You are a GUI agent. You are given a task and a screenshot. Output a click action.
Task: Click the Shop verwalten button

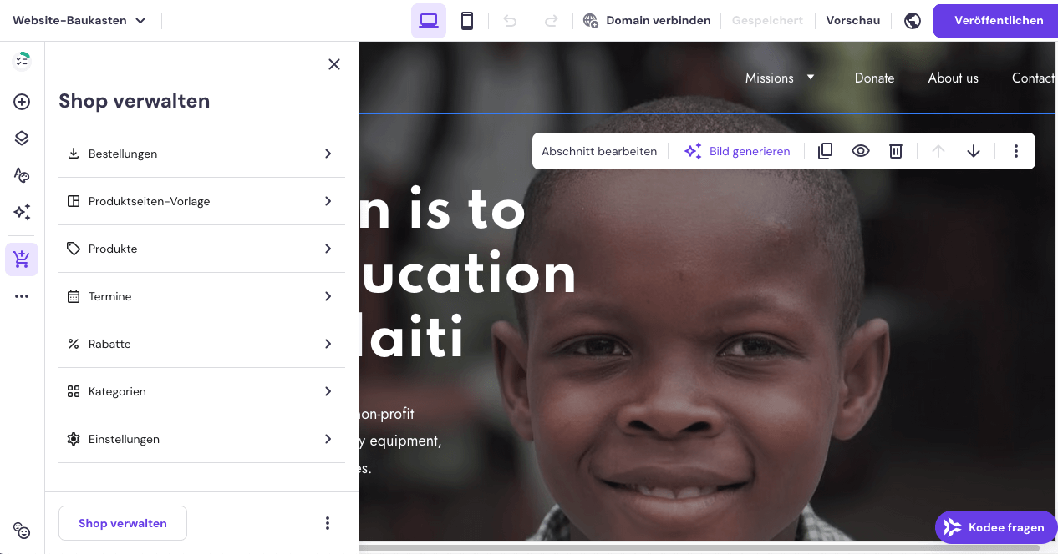(123, 523)
